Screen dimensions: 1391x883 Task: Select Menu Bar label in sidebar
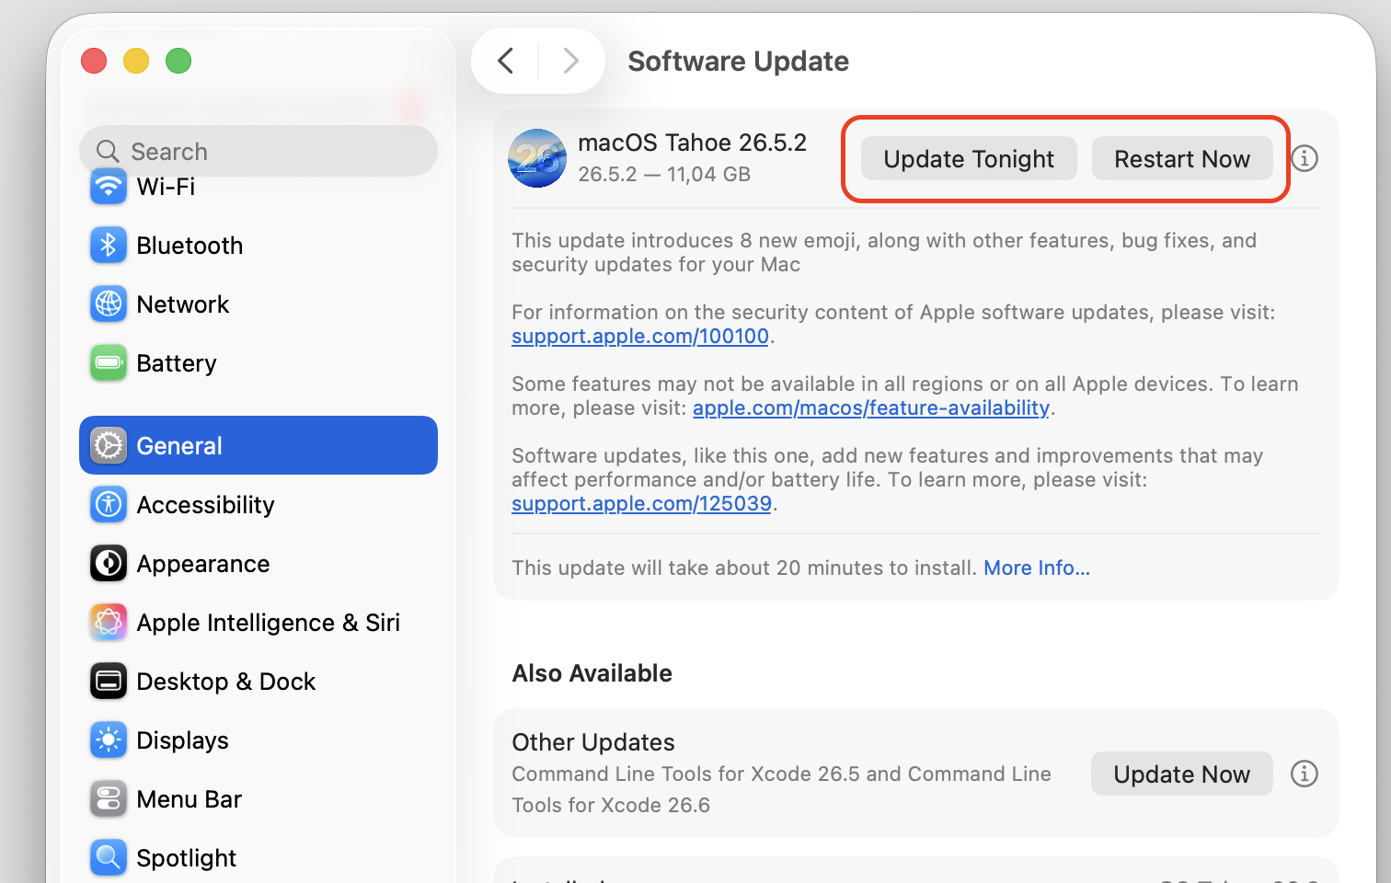point(189,799)
